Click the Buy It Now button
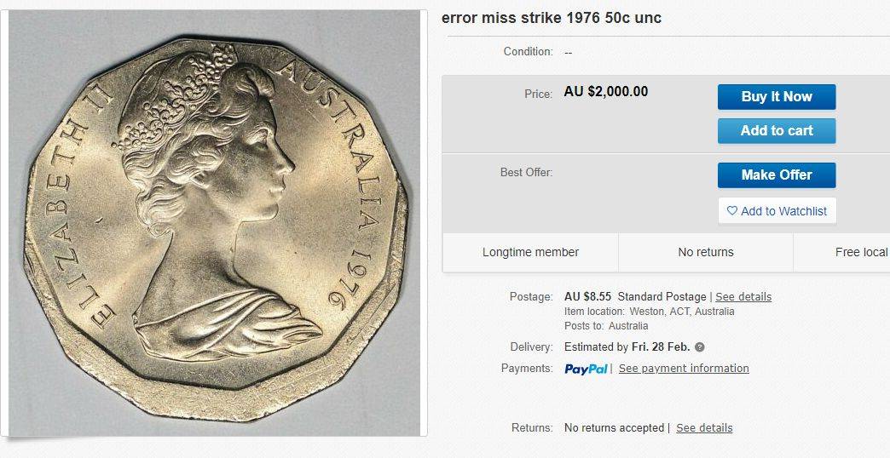The width and height of the screenshot is (890, 458). [x=777, y=97]
